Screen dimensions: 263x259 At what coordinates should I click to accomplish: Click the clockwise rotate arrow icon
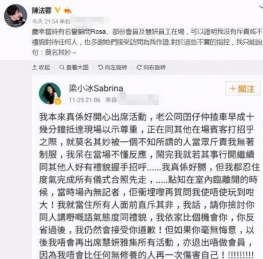(x=139, y=67)
